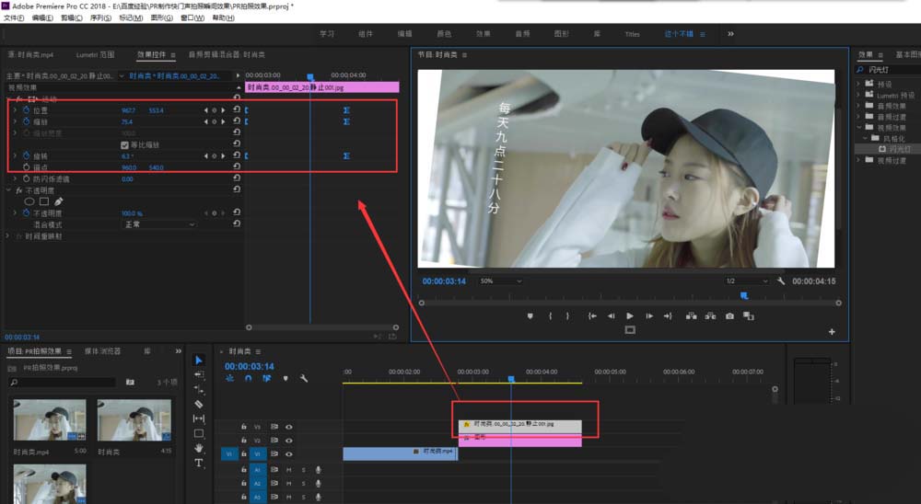The height and width of the screenshot is (504, 921).
Task: Select the Slip tool
Action: (199, 418)
